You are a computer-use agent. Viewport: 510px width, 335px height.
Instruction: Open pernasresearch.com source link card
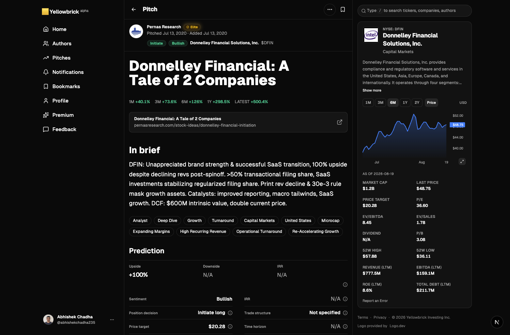pos(238,122)
